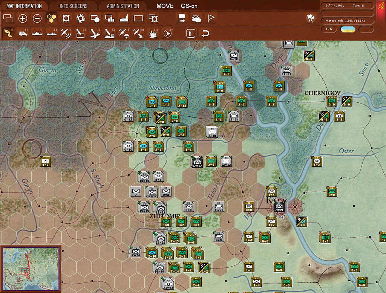Toggle the rectangle-with-bars overlay icon

pos(110,18)
